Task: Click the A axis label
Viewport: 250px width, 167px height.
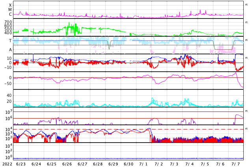Action: point(10,50)
